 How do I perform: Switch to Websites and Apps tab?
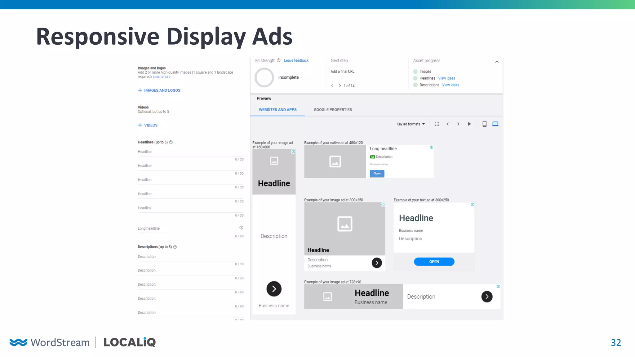coord(278,110)
